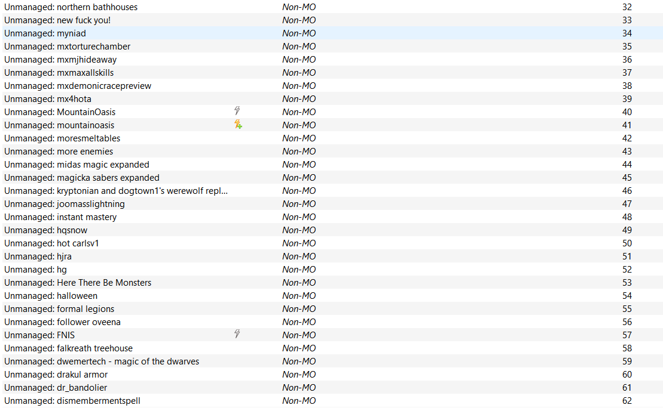Click Non-MO cell in the drakul armor row
Image resolution: width=663 pixels, height=408 pixels.
pos(299,374)
